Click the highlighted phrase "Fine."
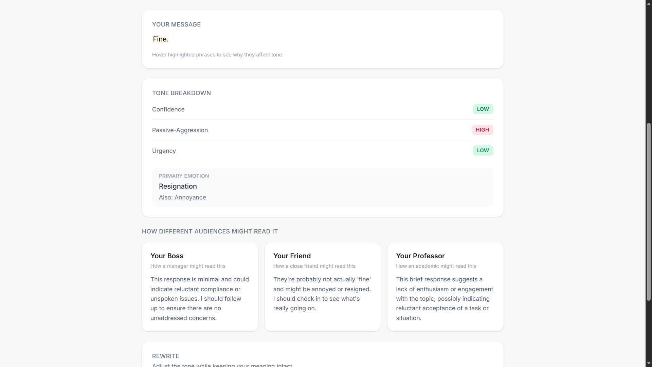This screenshot has height=367, width=652. coord(161,39)
